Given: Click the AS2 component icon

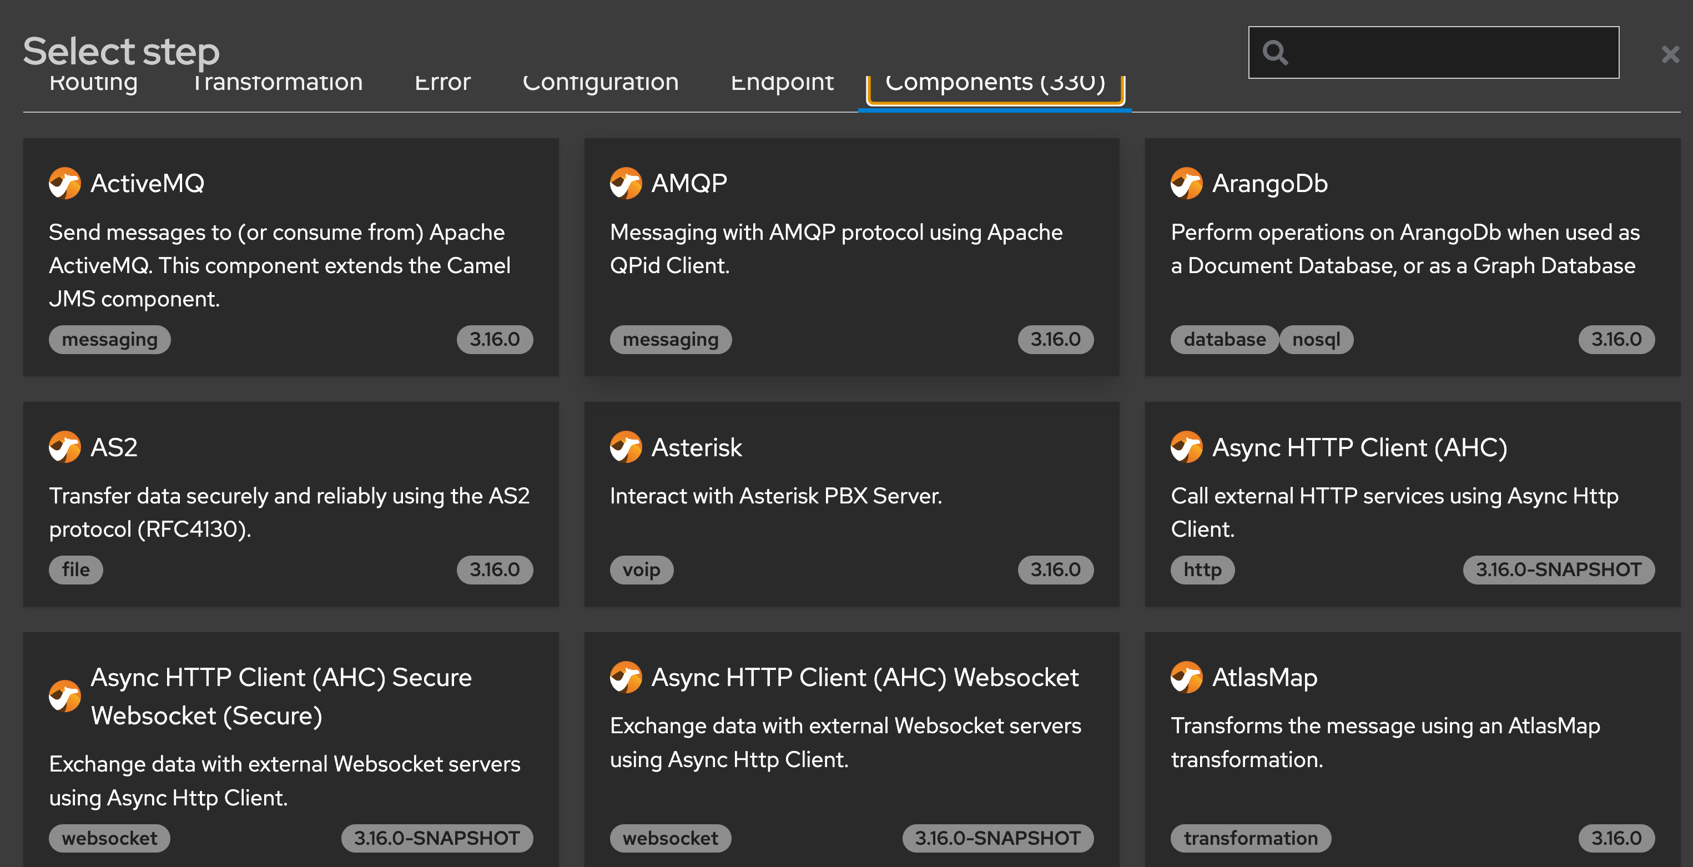Looking at the screenshot, I should click(64, 447).
